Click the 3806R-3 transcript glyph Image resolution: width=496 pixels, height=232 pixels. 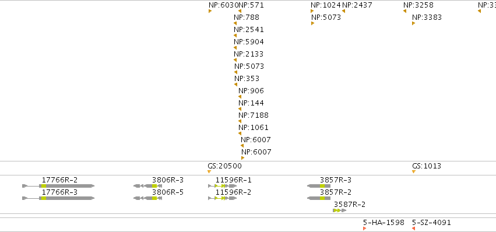pos(147,186)
